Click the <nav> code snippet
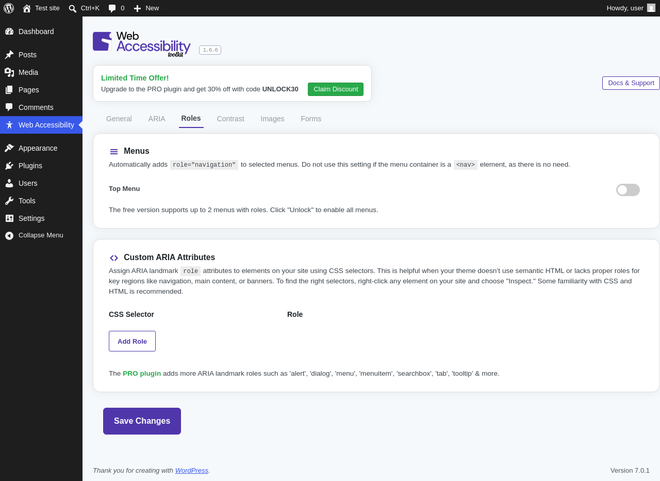The height and width of the screenshot is (481, 660). click(x=466, y=165)
